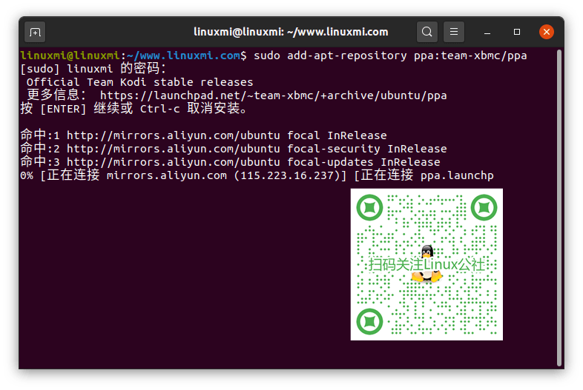
Task: Open the launchpad.net team-xbmc PPA link
Action: pyautogui.click(x=273, y=95)
